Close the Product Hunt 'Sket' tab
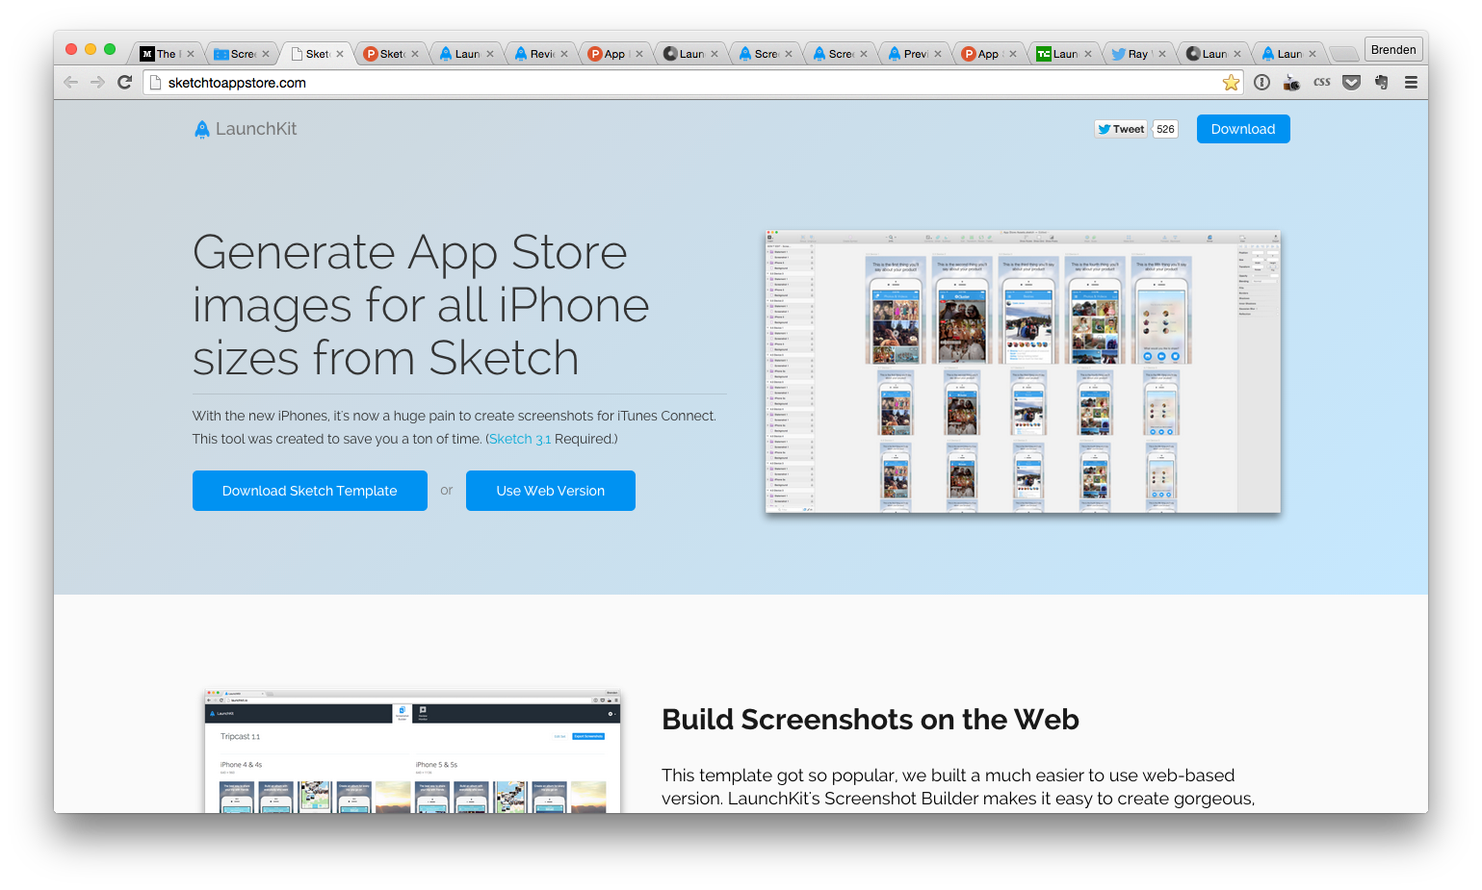Screen dimensions: 1482x890 click(415, 54)
